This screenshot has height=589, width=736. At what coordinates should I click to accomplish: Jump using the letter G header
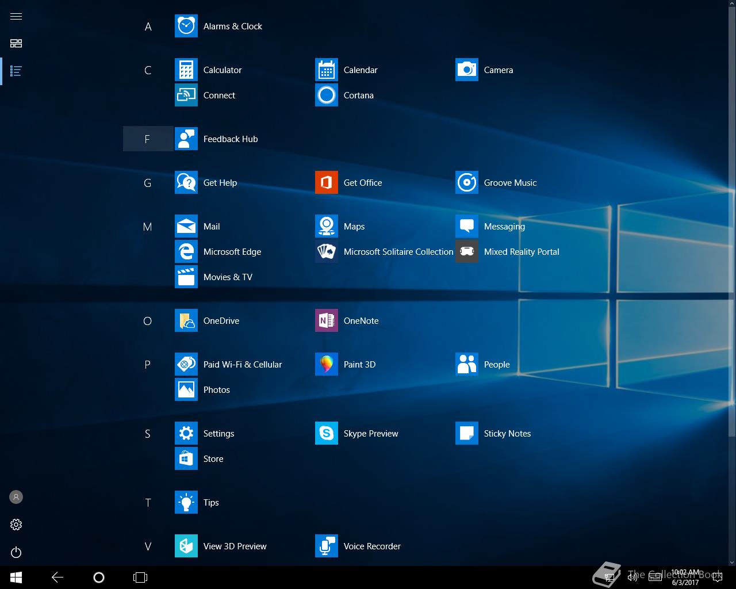148,183
